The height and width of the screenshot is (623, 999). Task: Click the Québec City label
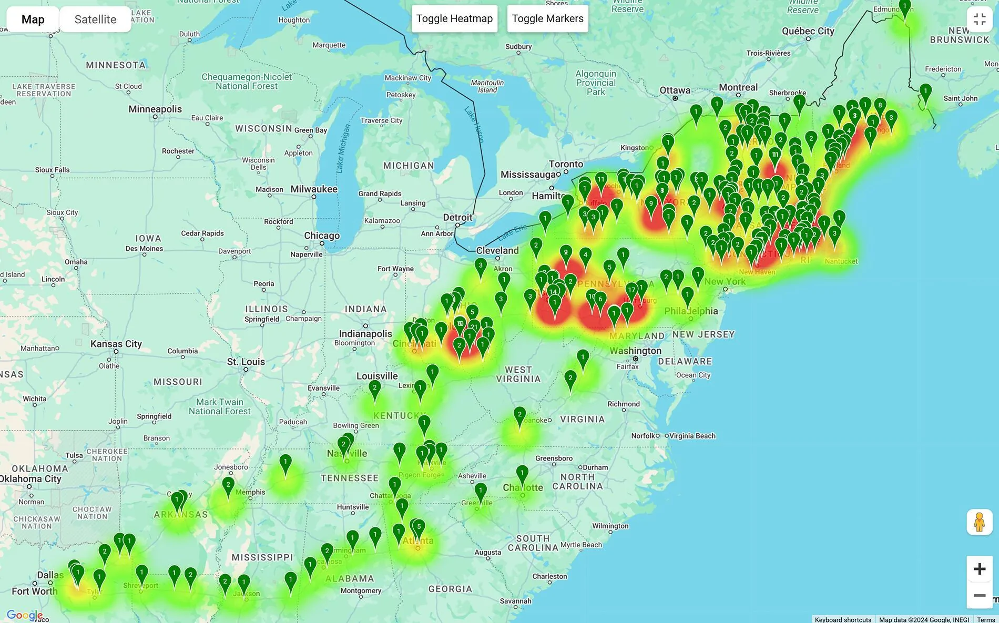808,31
